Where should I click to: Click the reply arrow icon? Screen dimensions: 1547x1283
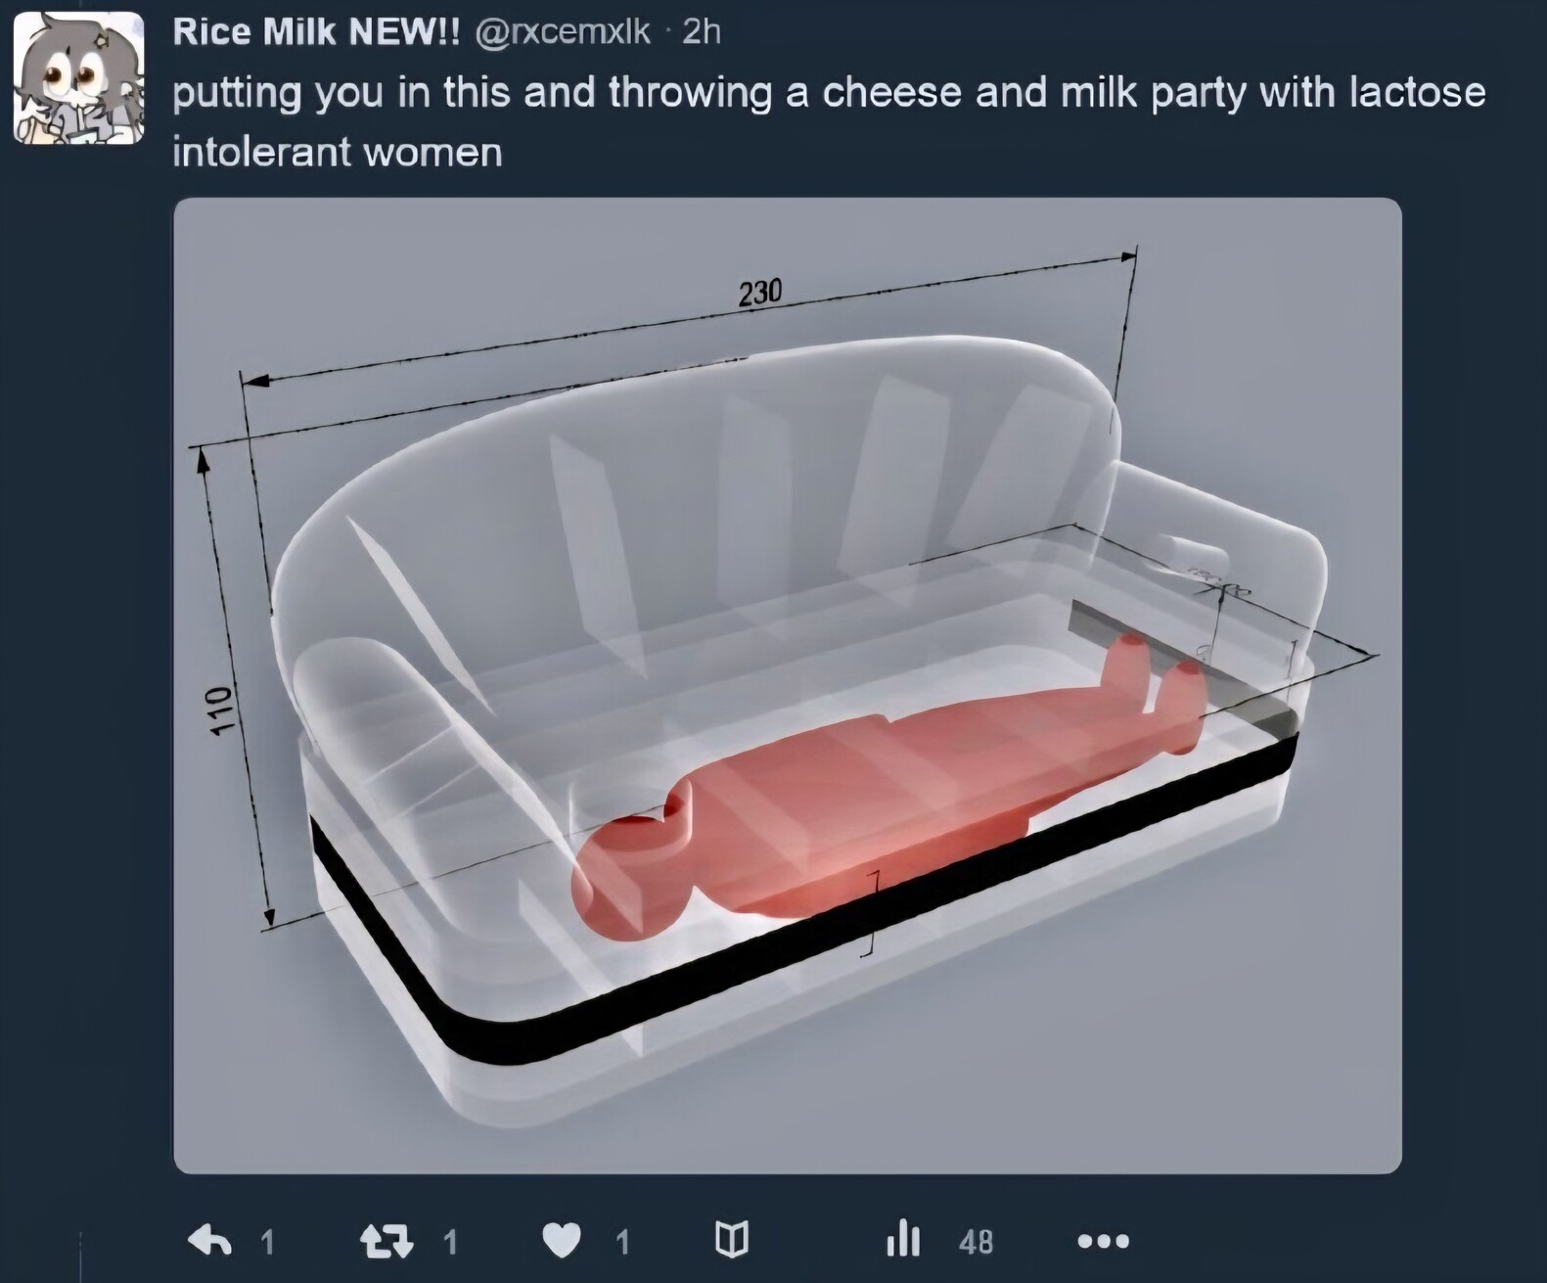[x=209, y=1241]
